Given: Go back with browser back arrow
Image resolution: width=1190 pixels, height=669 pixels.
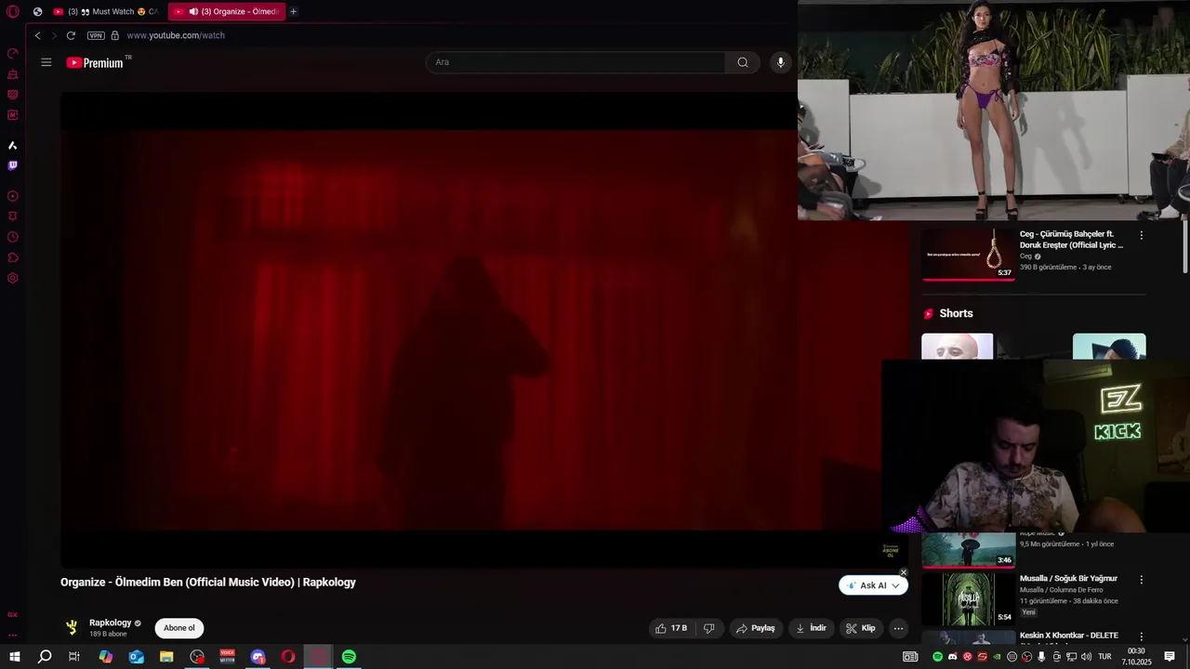Looking at the screenshot, I should click(37, 35).
